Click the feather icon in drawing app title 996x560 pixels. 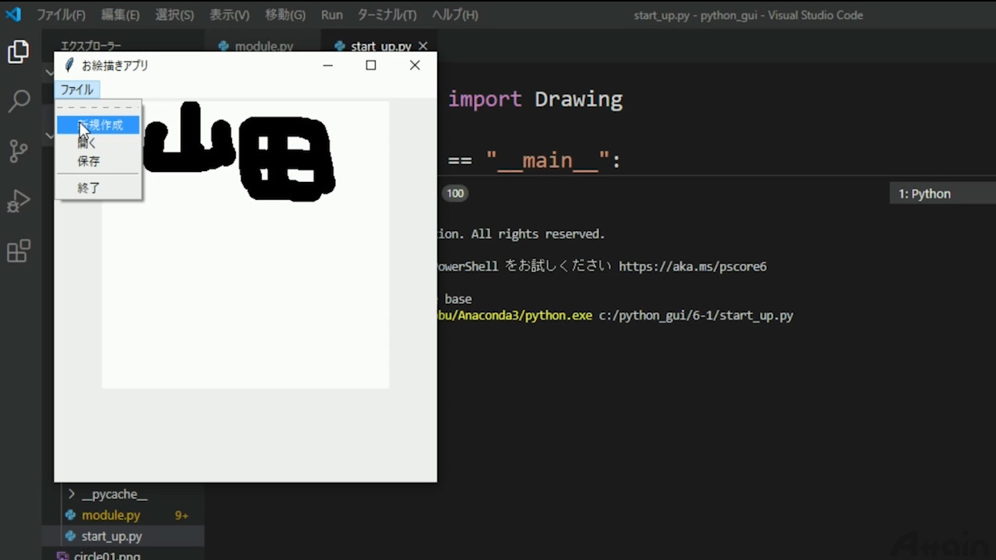pyautogui.click(x=69, y=65)
